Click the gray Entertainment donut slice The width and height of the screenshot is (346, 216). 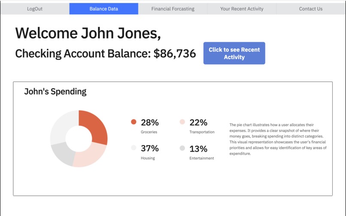pyautogui.click(x=63, y=154)
